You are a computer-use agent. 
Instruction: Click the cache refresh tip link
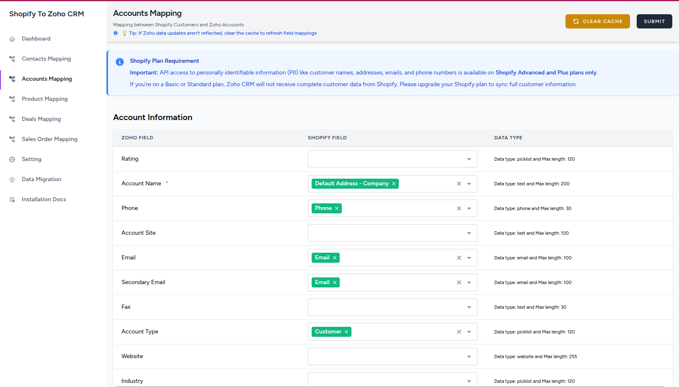[223, 33]
